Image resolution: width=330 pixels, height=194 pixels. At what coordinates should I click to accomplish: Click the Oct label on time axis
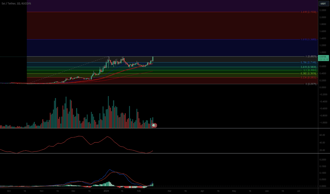tap(8, 191)
